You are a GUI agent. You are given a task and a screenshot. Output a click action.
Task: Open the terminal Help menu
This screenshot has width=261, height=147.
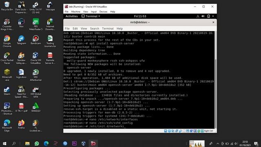[x=119, y=29]
